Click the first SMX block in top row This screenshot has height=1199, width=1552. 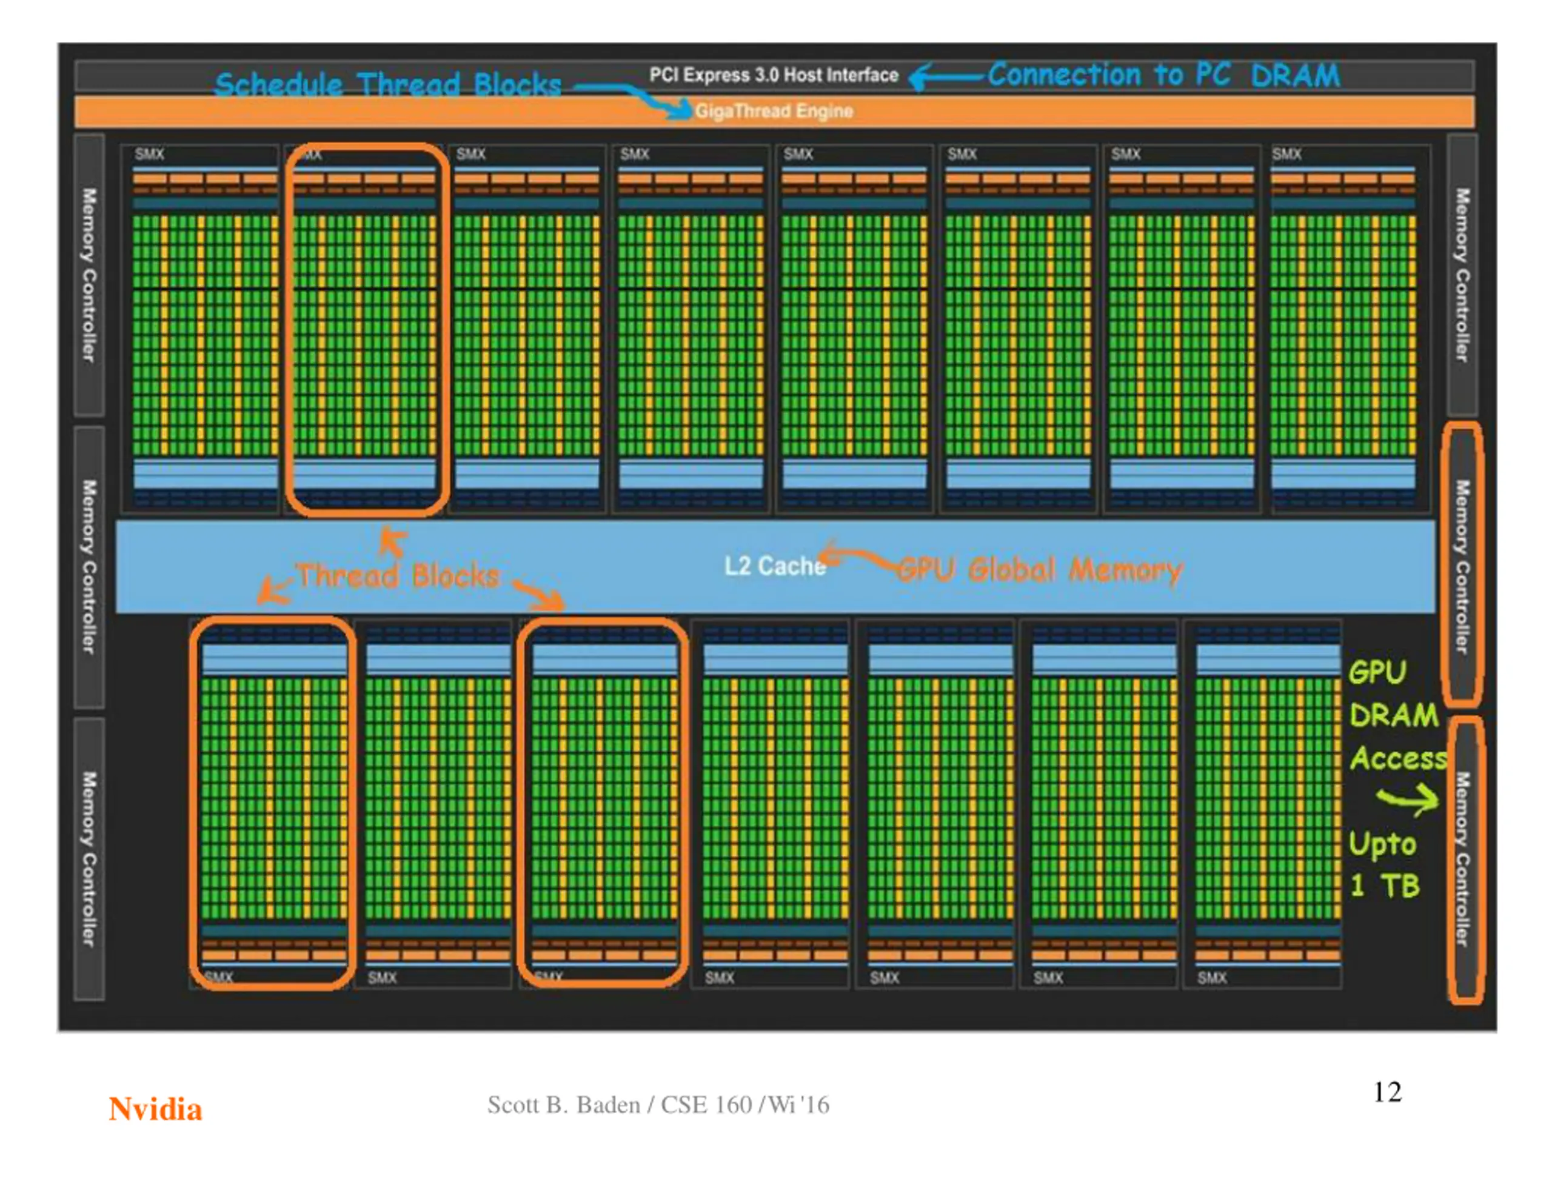click(199, 329)
